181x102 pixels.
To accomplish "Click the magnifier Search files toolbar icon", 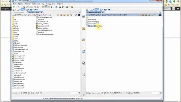I will [24, 7].
